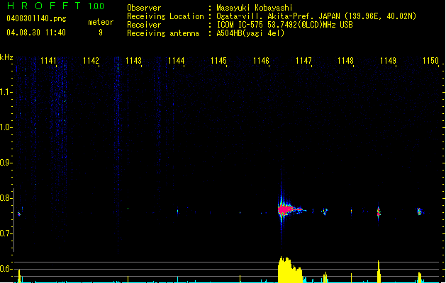Click the 0.7 kHz frequency label
Viewport: 446px width, 283px height.
pyautogui.click(x=6, y=233)
